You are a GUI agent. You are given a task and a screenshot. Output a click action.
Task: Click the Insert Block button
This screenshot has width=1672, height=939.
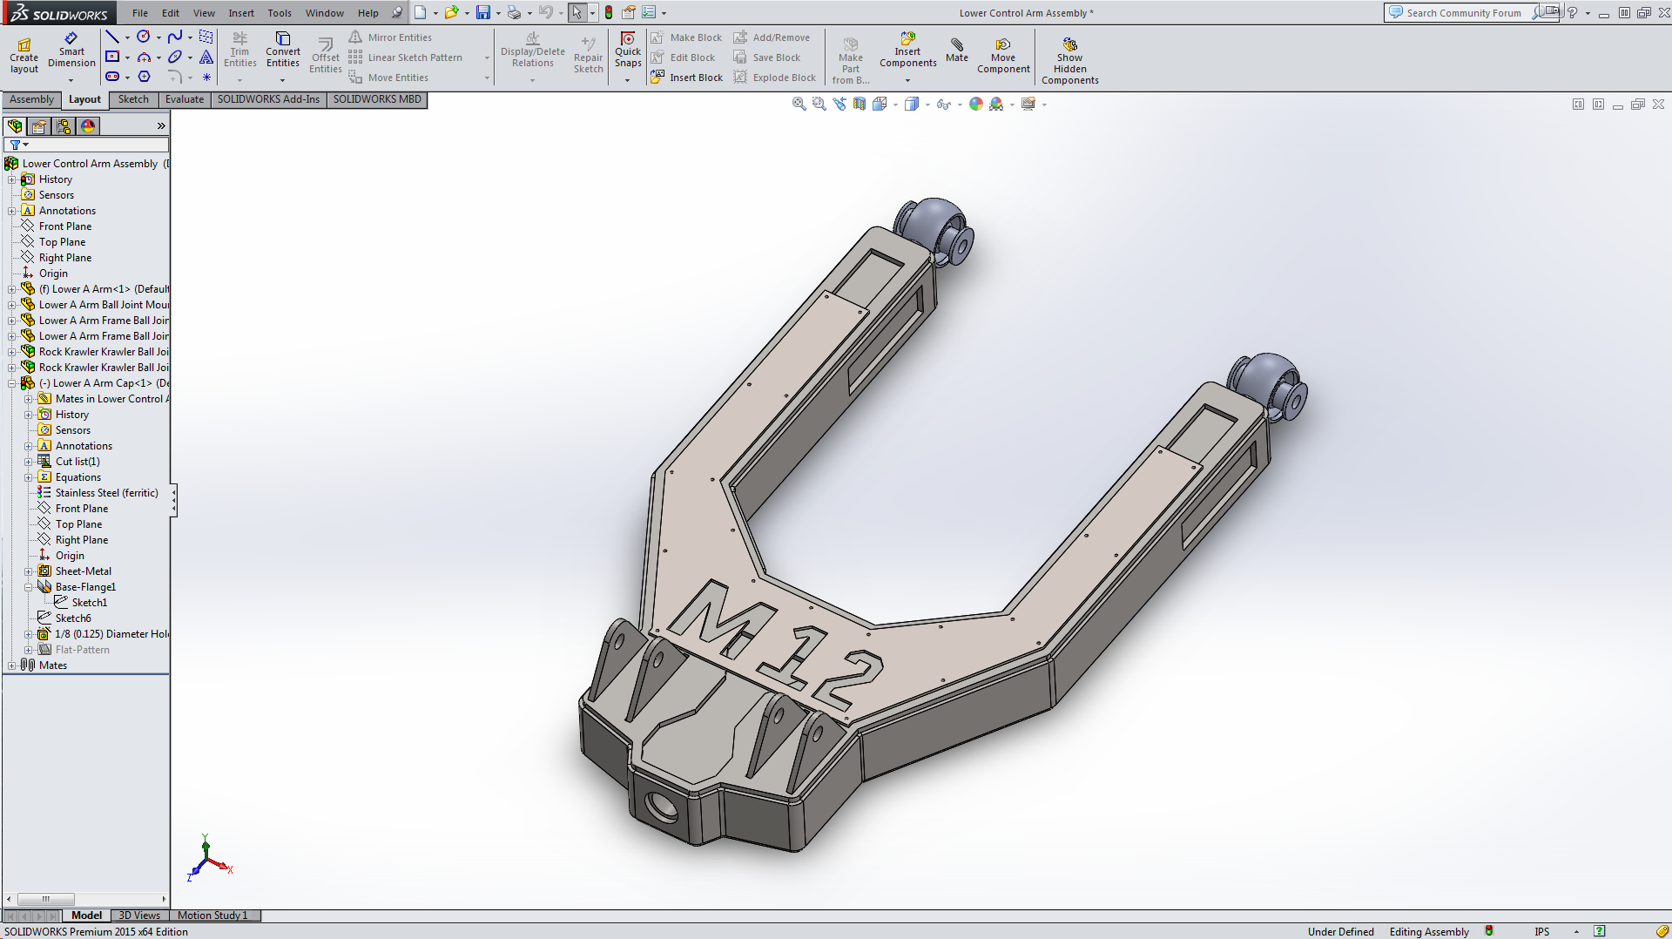tap(687, 78)
